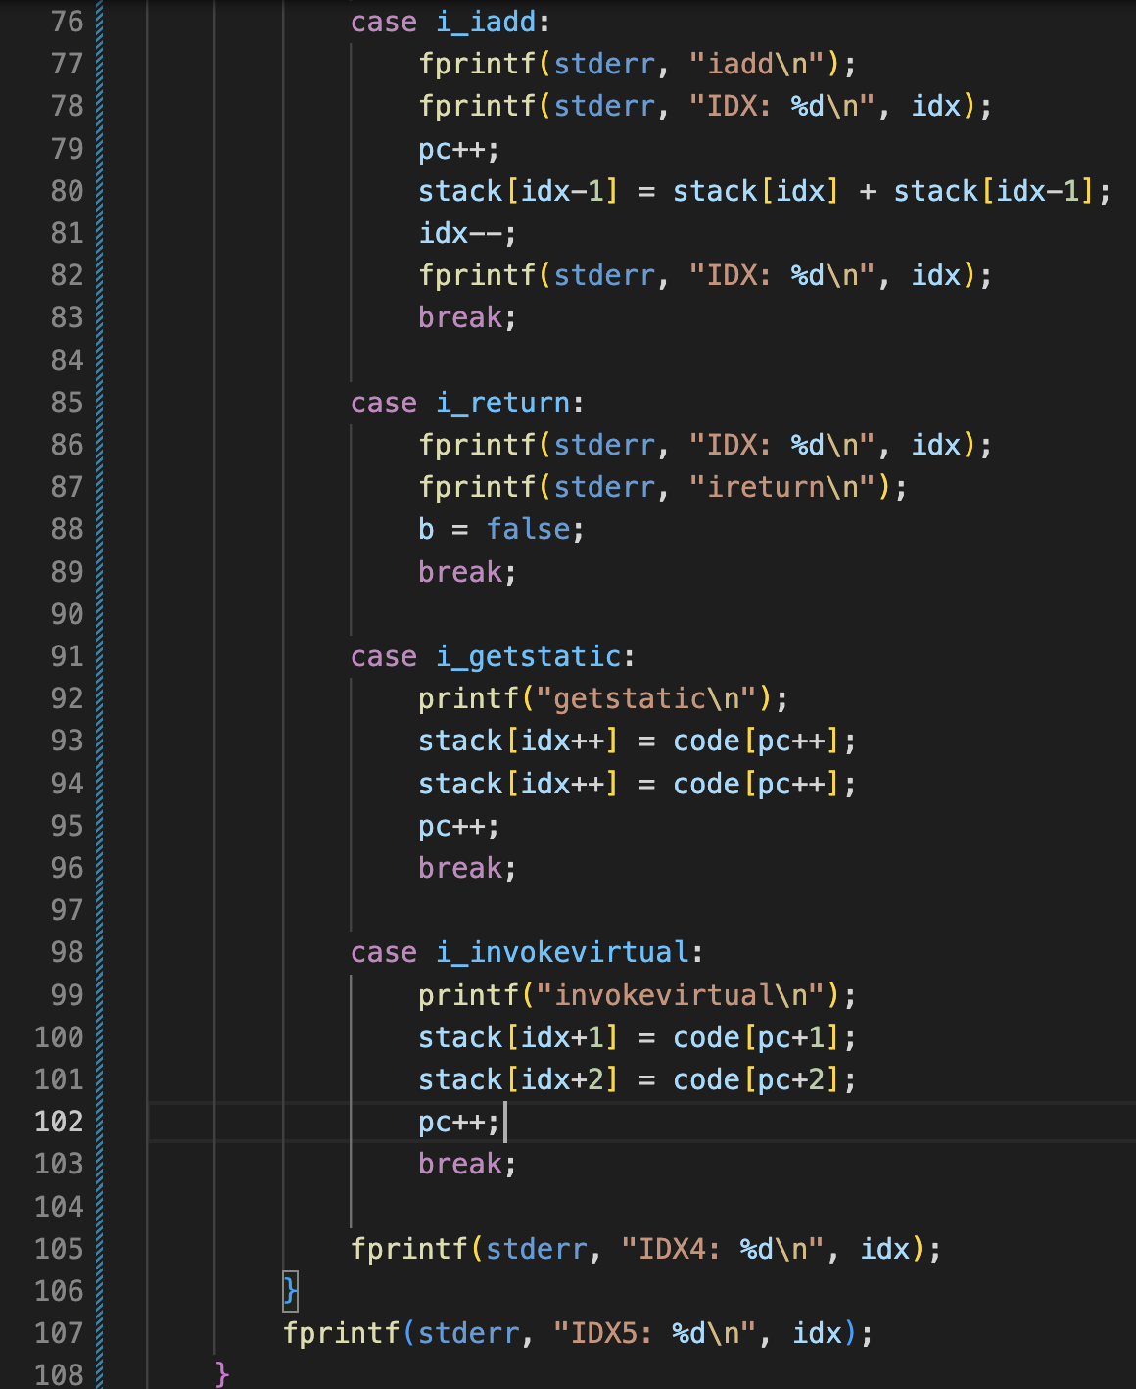Click the pc++ statement on line 79

tap(457, 149)
